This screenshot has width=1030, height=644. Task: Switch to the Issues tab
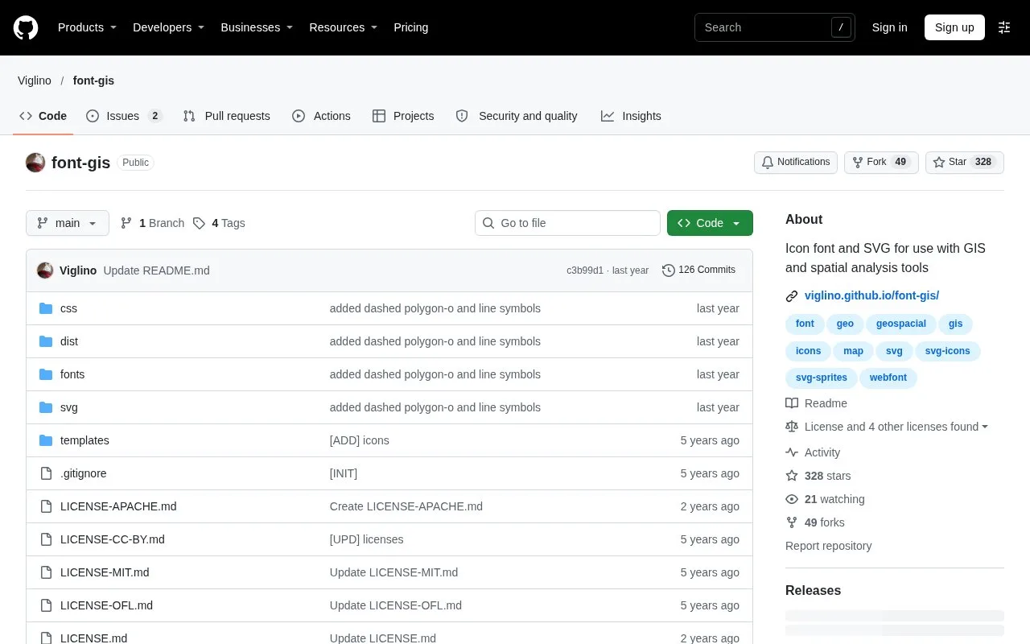[x=124, y=116]
